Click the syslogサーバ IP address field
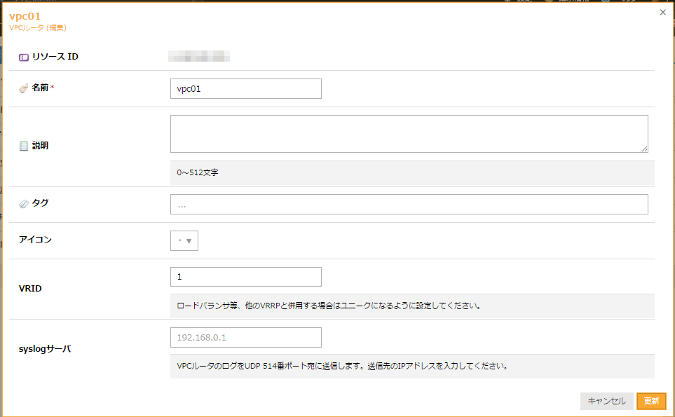The width and height of the screenshot is (675, 417). click(245, 337)
